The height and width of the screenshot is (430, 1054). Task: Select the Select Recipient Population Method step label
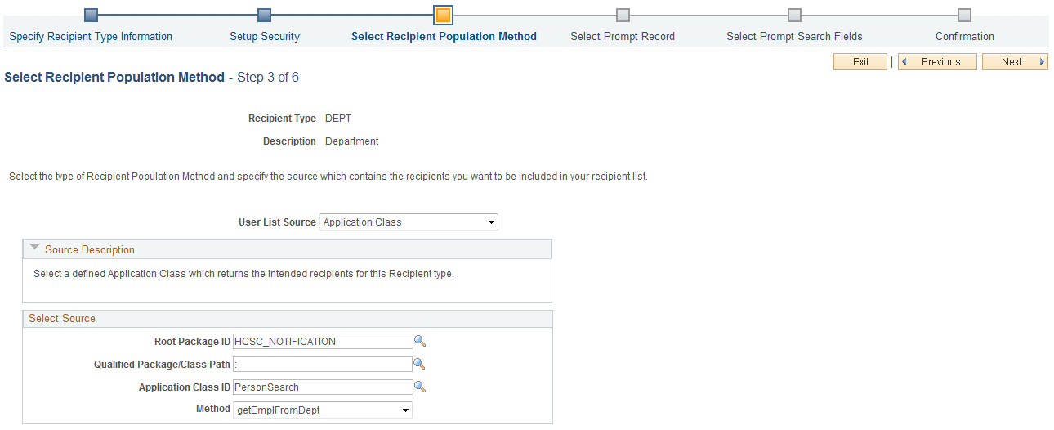pyautogui.click(x=444, y=37)
